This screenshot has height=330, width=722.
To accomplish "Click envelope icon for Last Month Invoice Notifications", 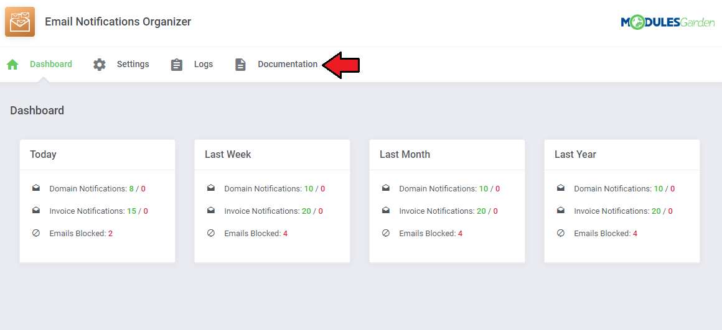I will (x=386, y=211).
